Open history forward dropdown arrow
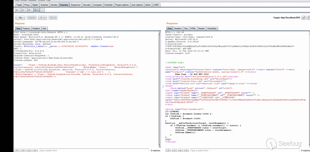310x152 pixels. tap(55, 18)
